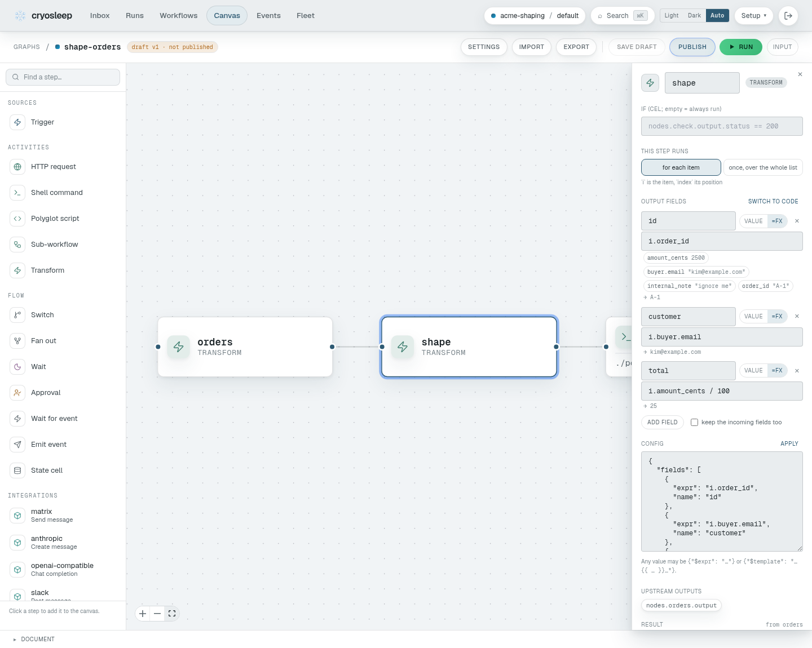This screenshot has height=648, width=812.
Task: Click into the Find a step search box
Action: point(63,77)
